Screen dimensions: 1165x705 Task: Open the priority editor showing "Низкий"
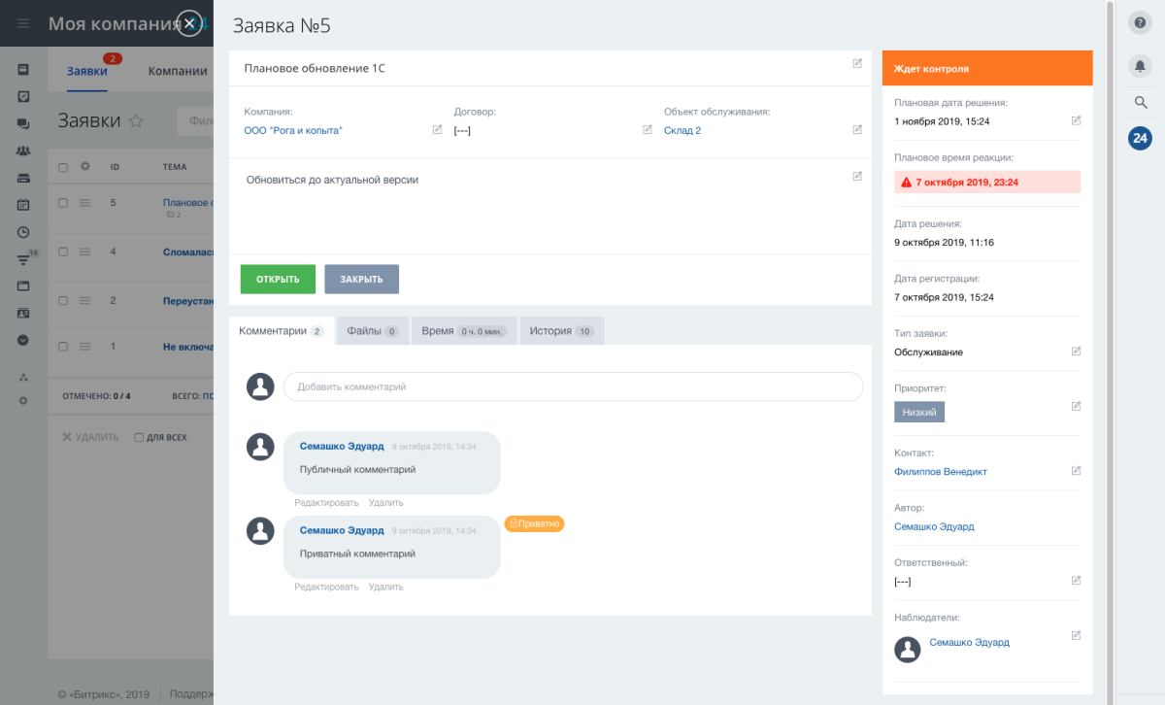point(1076,406)
